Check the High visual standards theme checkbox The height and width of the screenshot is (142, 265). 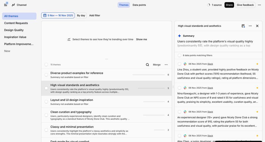click(x=46, y=88)
